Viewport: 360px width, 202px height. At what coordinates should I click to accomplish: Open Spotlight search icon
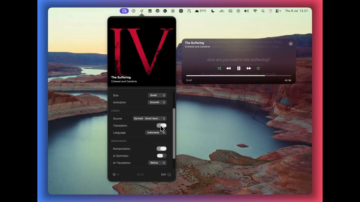point(263,11)
